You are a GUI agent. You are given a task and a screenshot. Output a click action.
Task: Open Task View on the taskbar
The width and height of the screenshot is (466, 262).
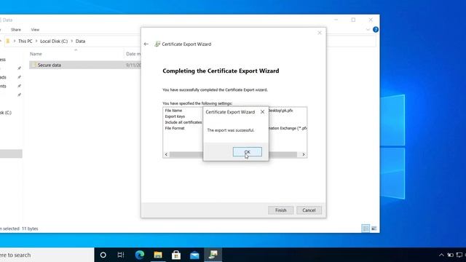[x=121, y=255]
